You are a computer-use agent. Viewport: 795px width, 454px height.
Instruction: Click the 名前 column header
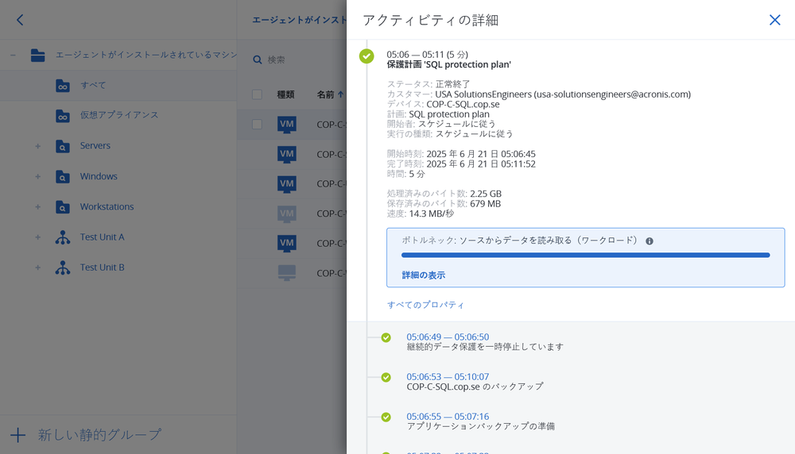click(x=325, y=94)
